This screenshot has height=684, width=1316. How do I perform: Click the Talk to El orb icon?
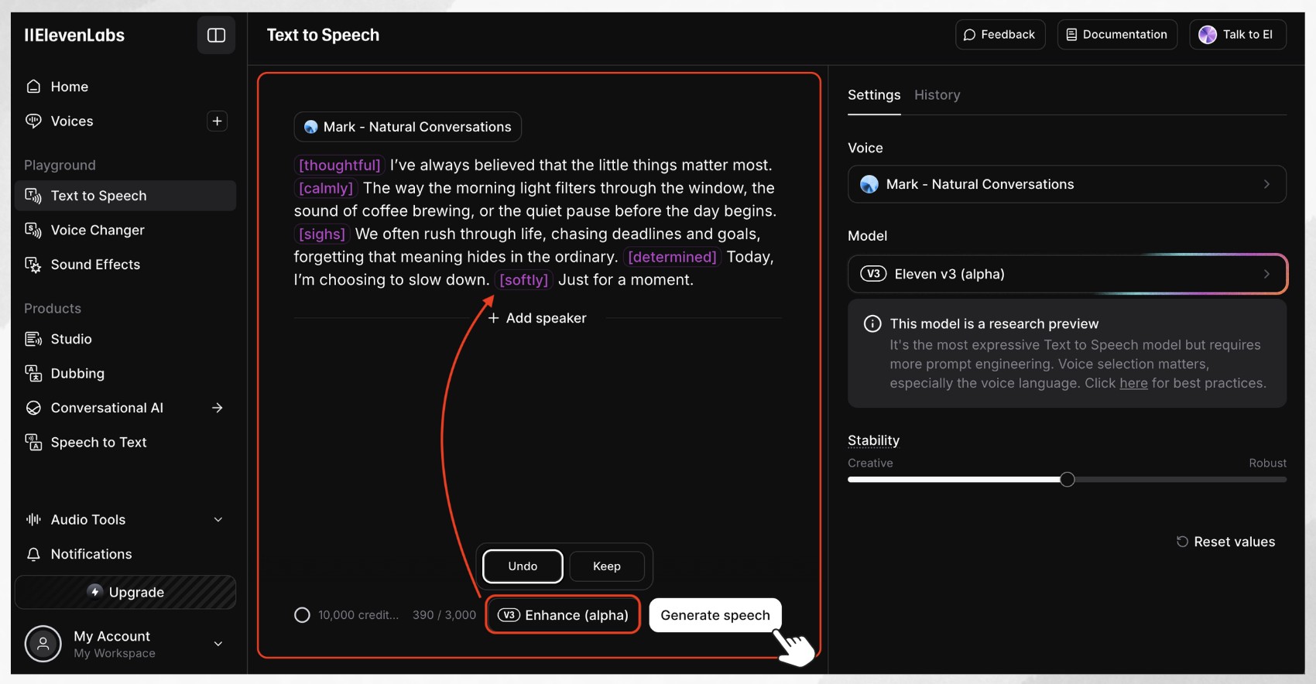click(x=1208, y=35)
